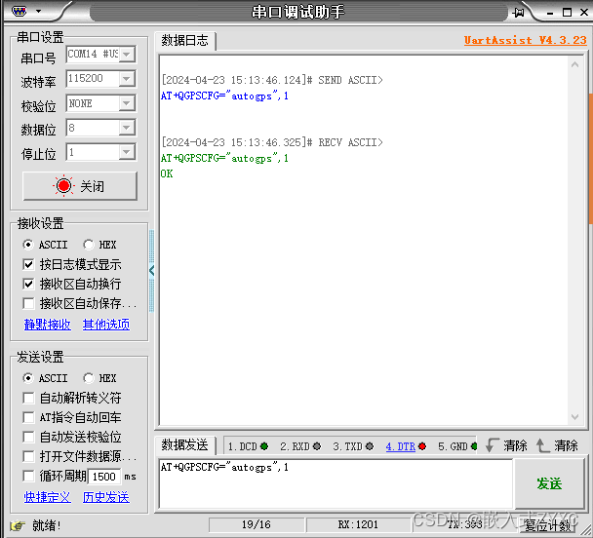Switch to the 数据日志 tab
This screenshot has height=538, width=593.
click(185, 40)
